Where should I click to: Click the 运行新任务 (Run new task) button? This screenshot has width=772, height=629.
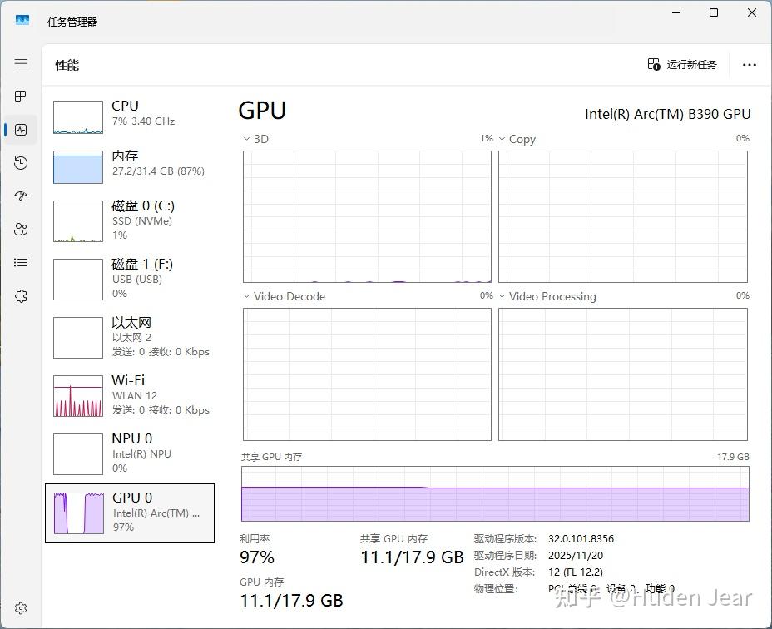tap(682, 65)
